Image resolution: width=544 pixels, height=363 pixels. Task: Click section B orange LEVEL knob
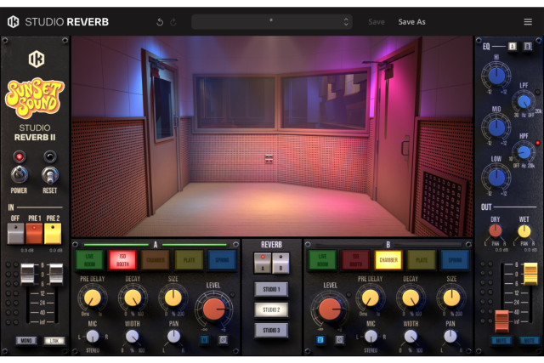(330, 309)
